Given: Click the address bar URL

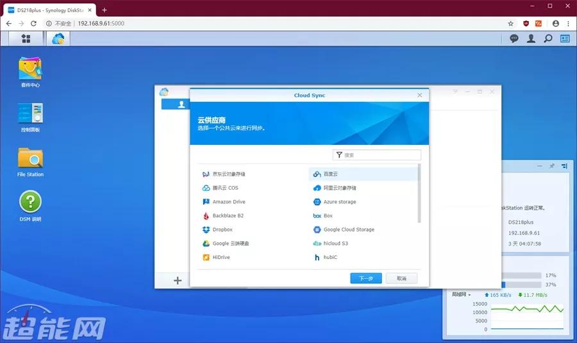Looking at the screenshot, I should pos(101,24).
